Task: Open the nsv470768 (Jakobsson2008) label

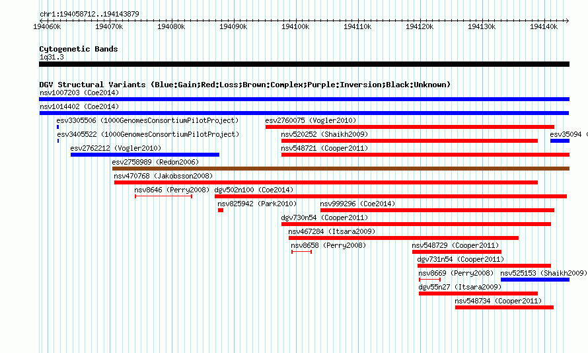Action: click(163, 176)
